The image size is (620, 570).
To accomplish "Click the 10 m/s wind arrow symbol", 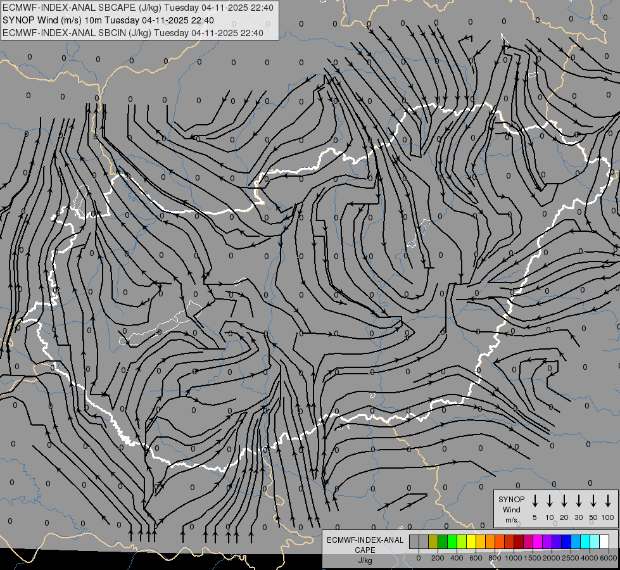I will (x=550, y=501).
